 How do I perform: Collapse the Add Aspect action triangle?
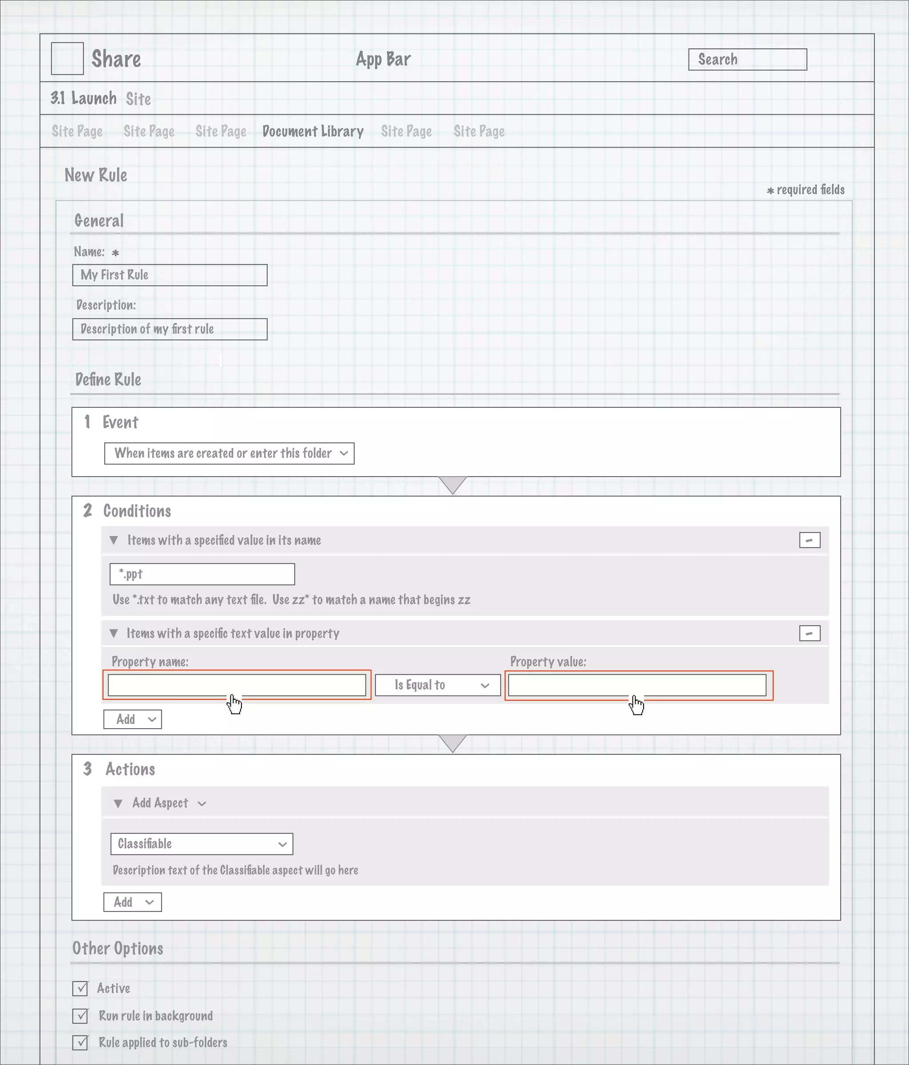pyautogui.click(x=118, y=803)
